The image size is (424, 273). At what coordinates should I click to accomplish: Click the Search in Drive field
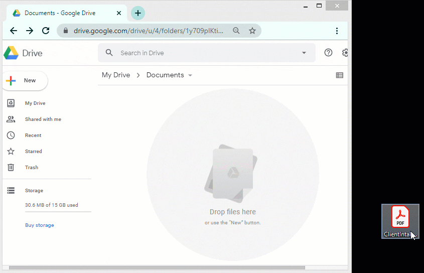pos(207,53)
